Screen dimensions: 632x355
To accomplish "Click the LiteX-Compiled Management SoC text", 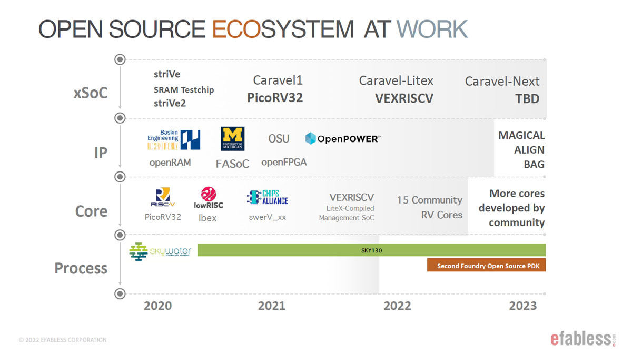I will point(347,213).
